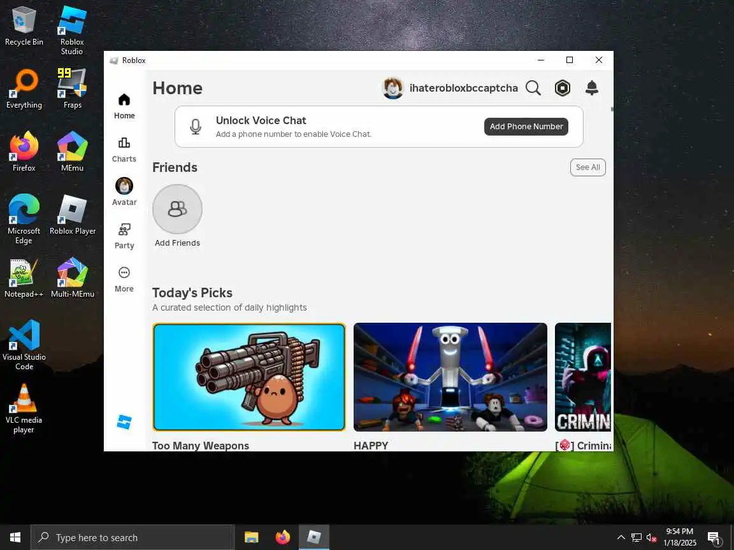734x550 pixels.
Task: Close the Roblox window
Action: tap(599, 60)
